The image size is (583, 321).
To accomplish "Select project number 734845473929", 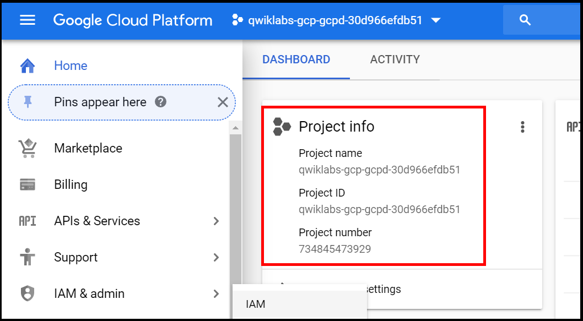I will (335, 248).
